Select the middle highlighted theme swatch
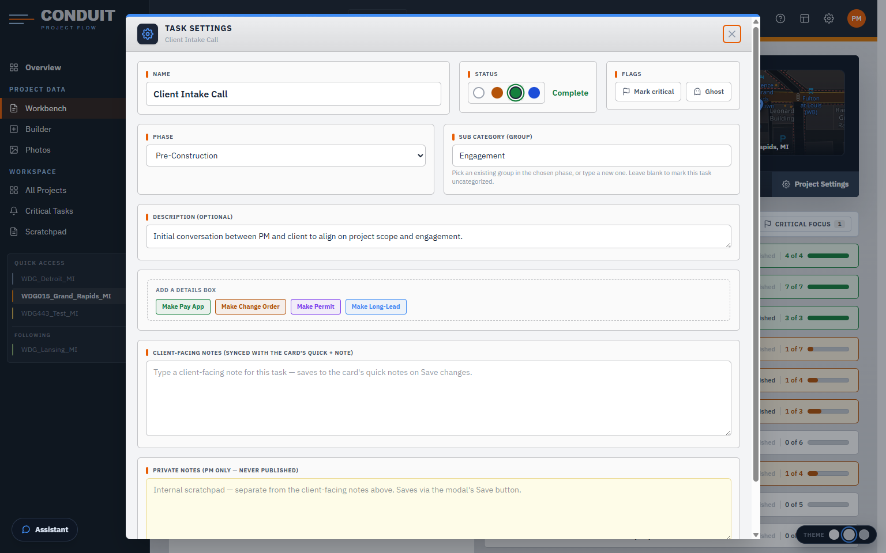 click(849, 535)
